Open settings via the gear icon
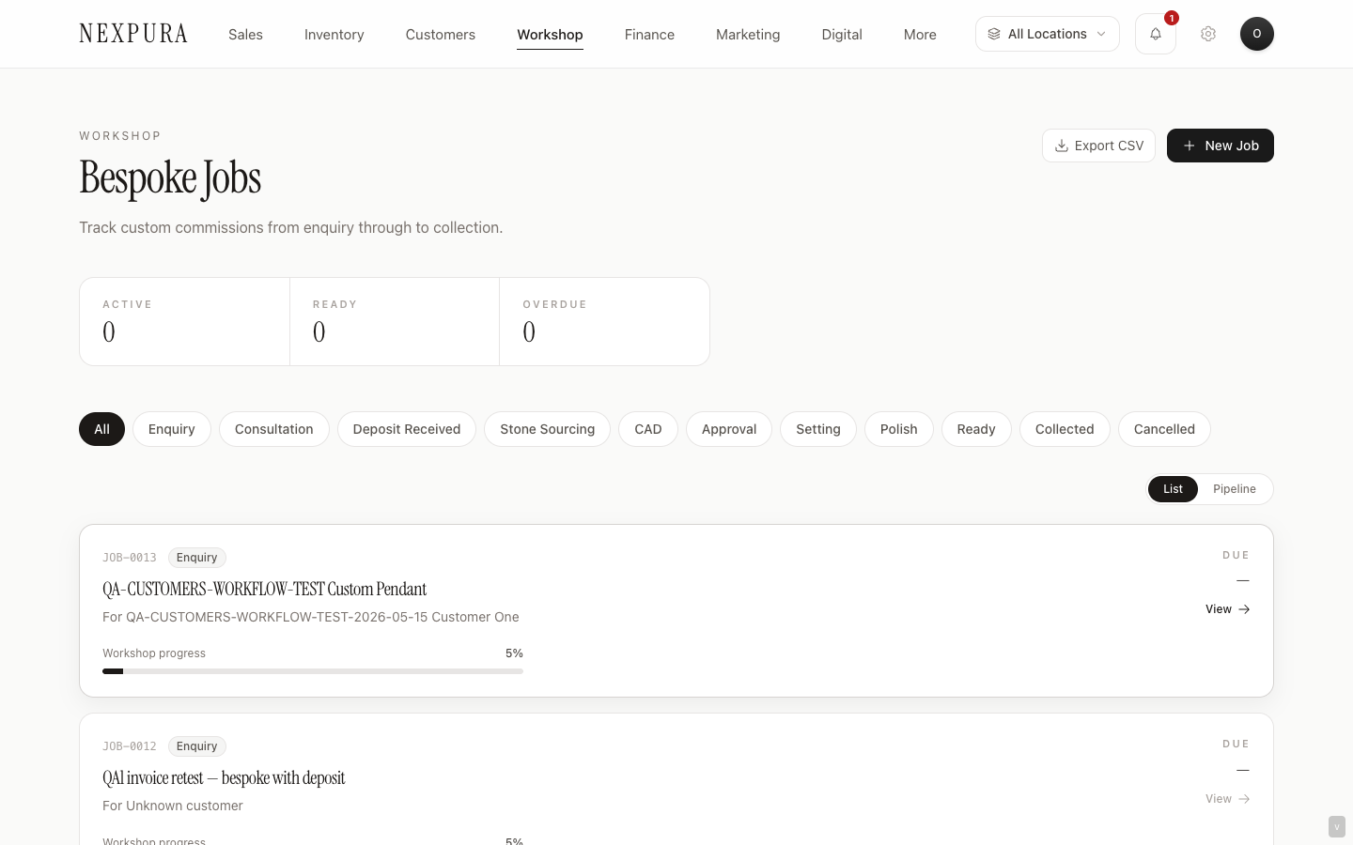The height and width of the screenshot is (845, 1353). 1208,34
